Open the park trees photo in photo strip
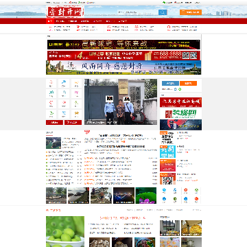 coord(56,196)
